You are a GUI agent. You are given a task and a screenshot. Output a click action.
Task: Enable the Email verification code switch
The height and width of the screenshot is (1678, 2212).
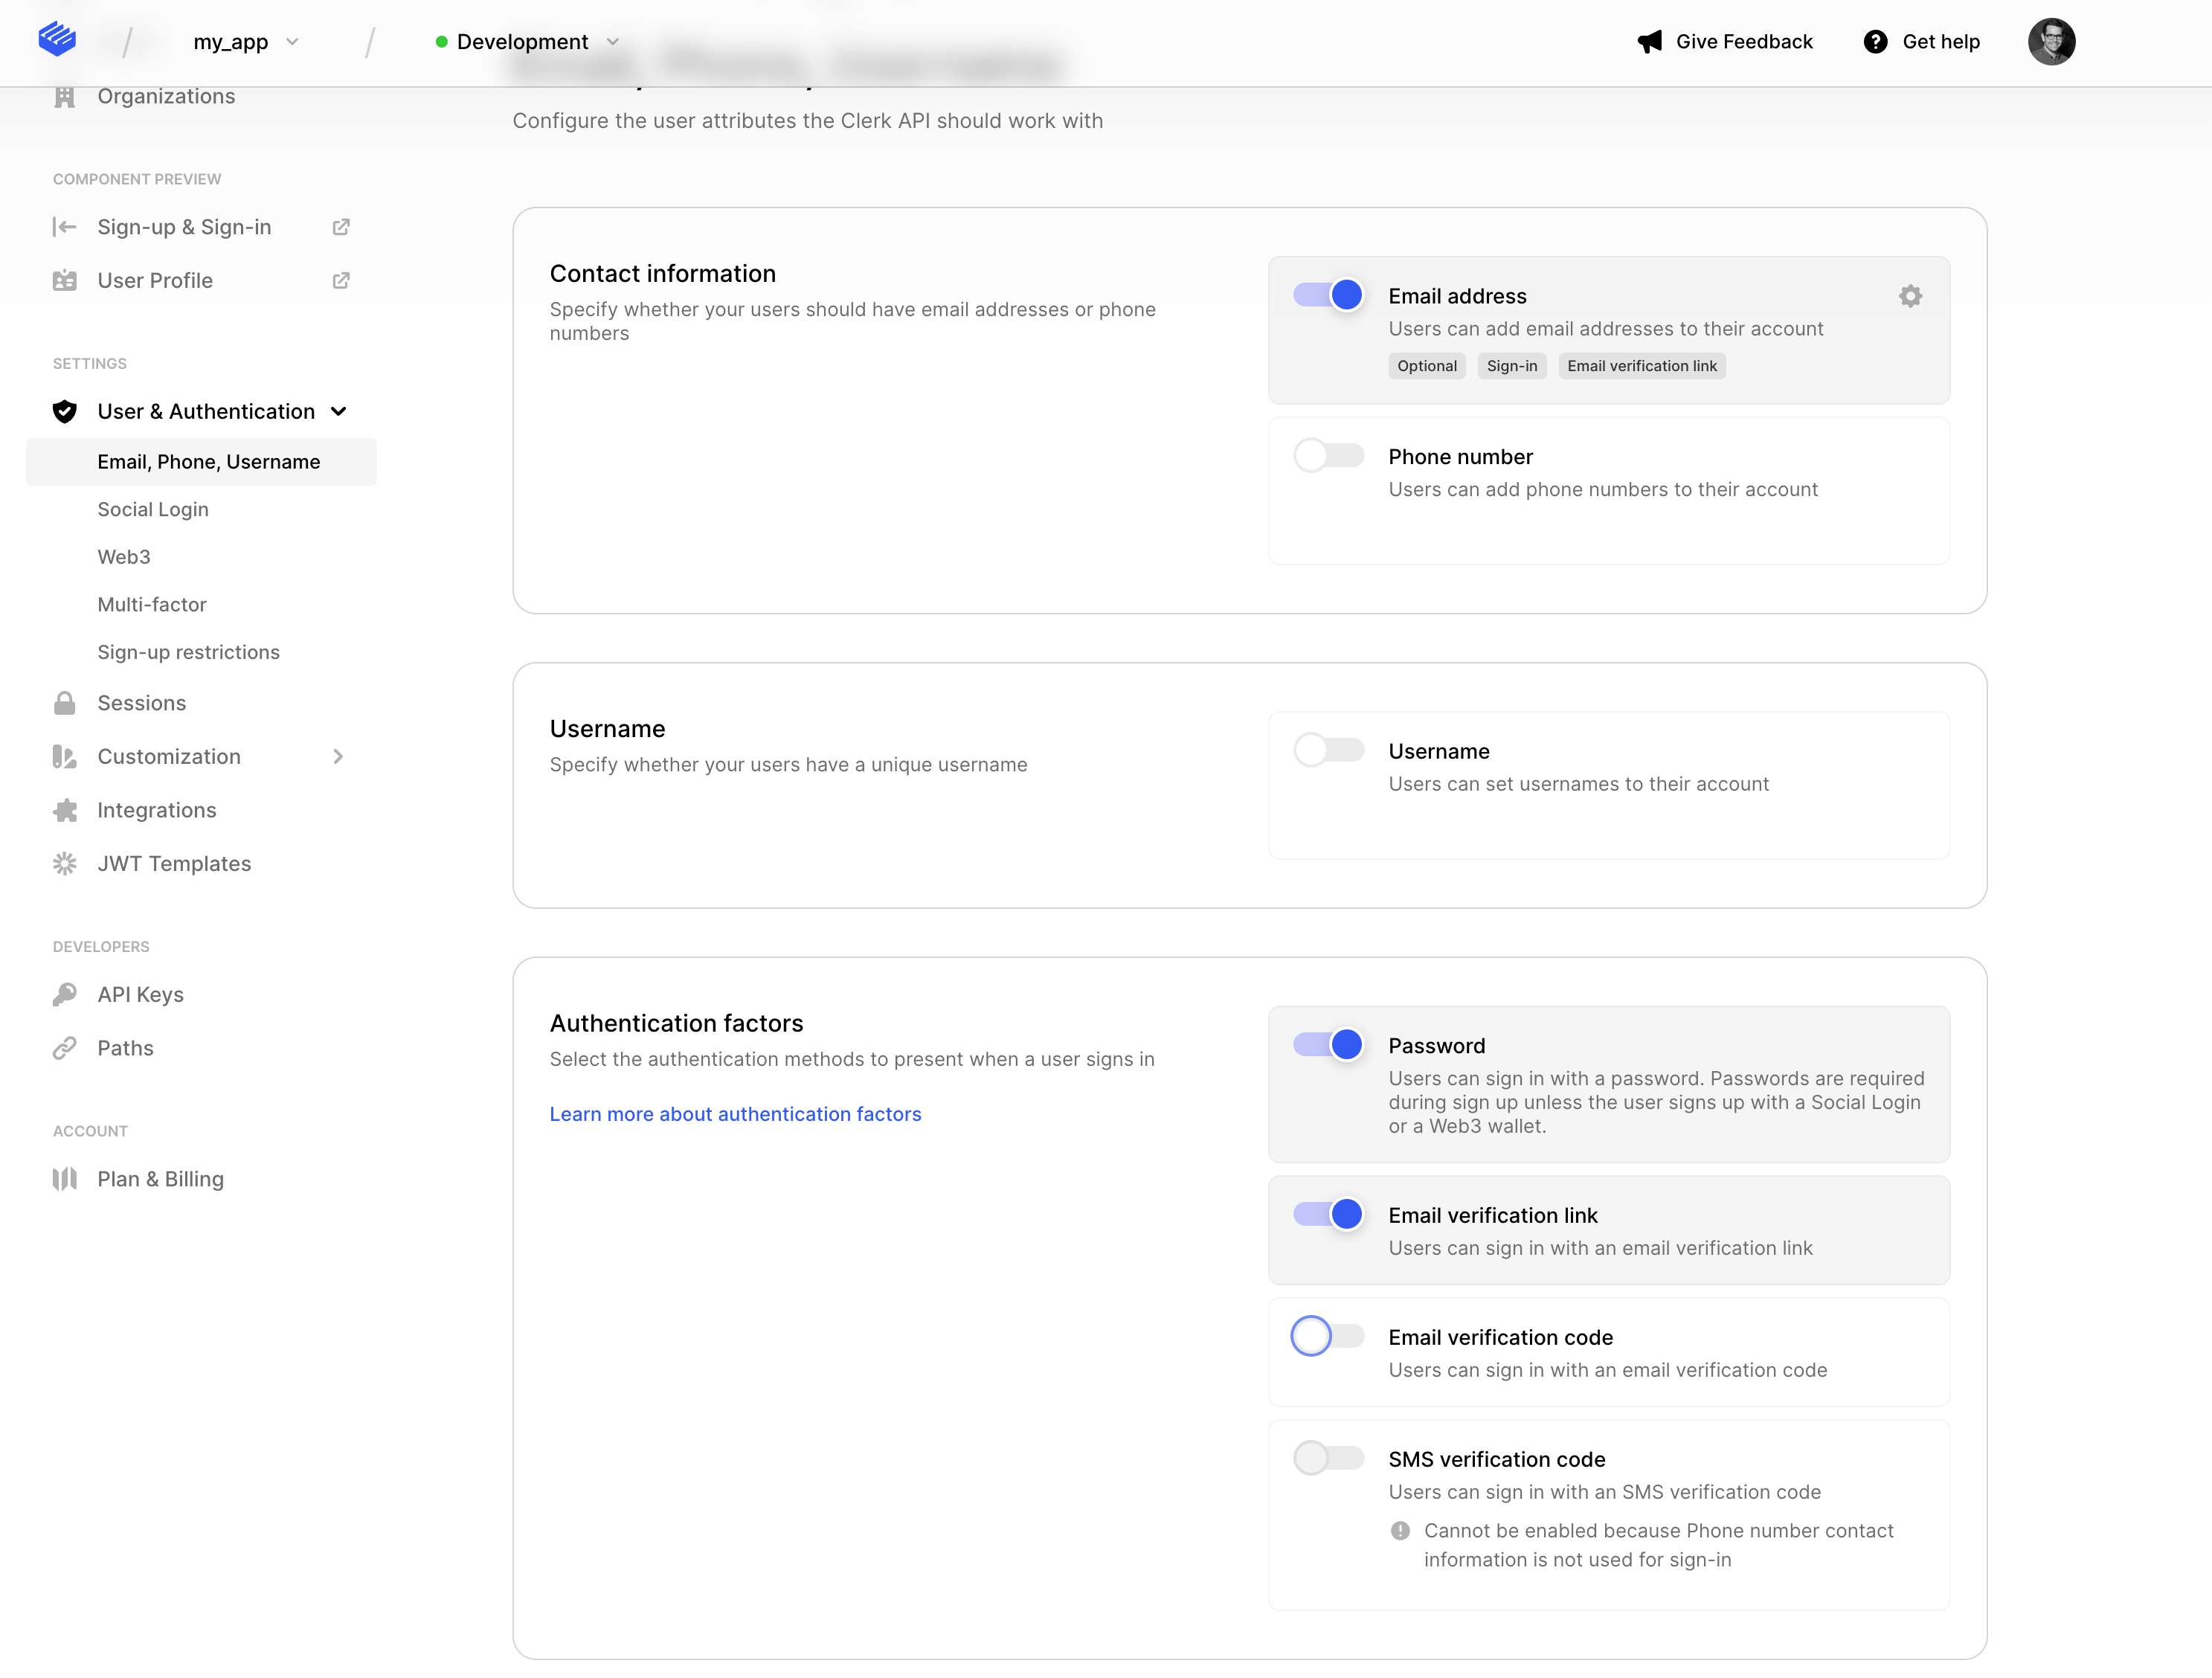[x=1328, y=1336]
